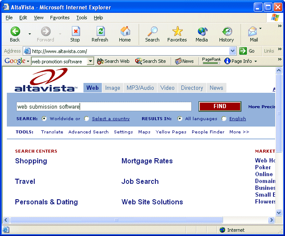
Task: Click the status bar page icon
Action: 6,230
